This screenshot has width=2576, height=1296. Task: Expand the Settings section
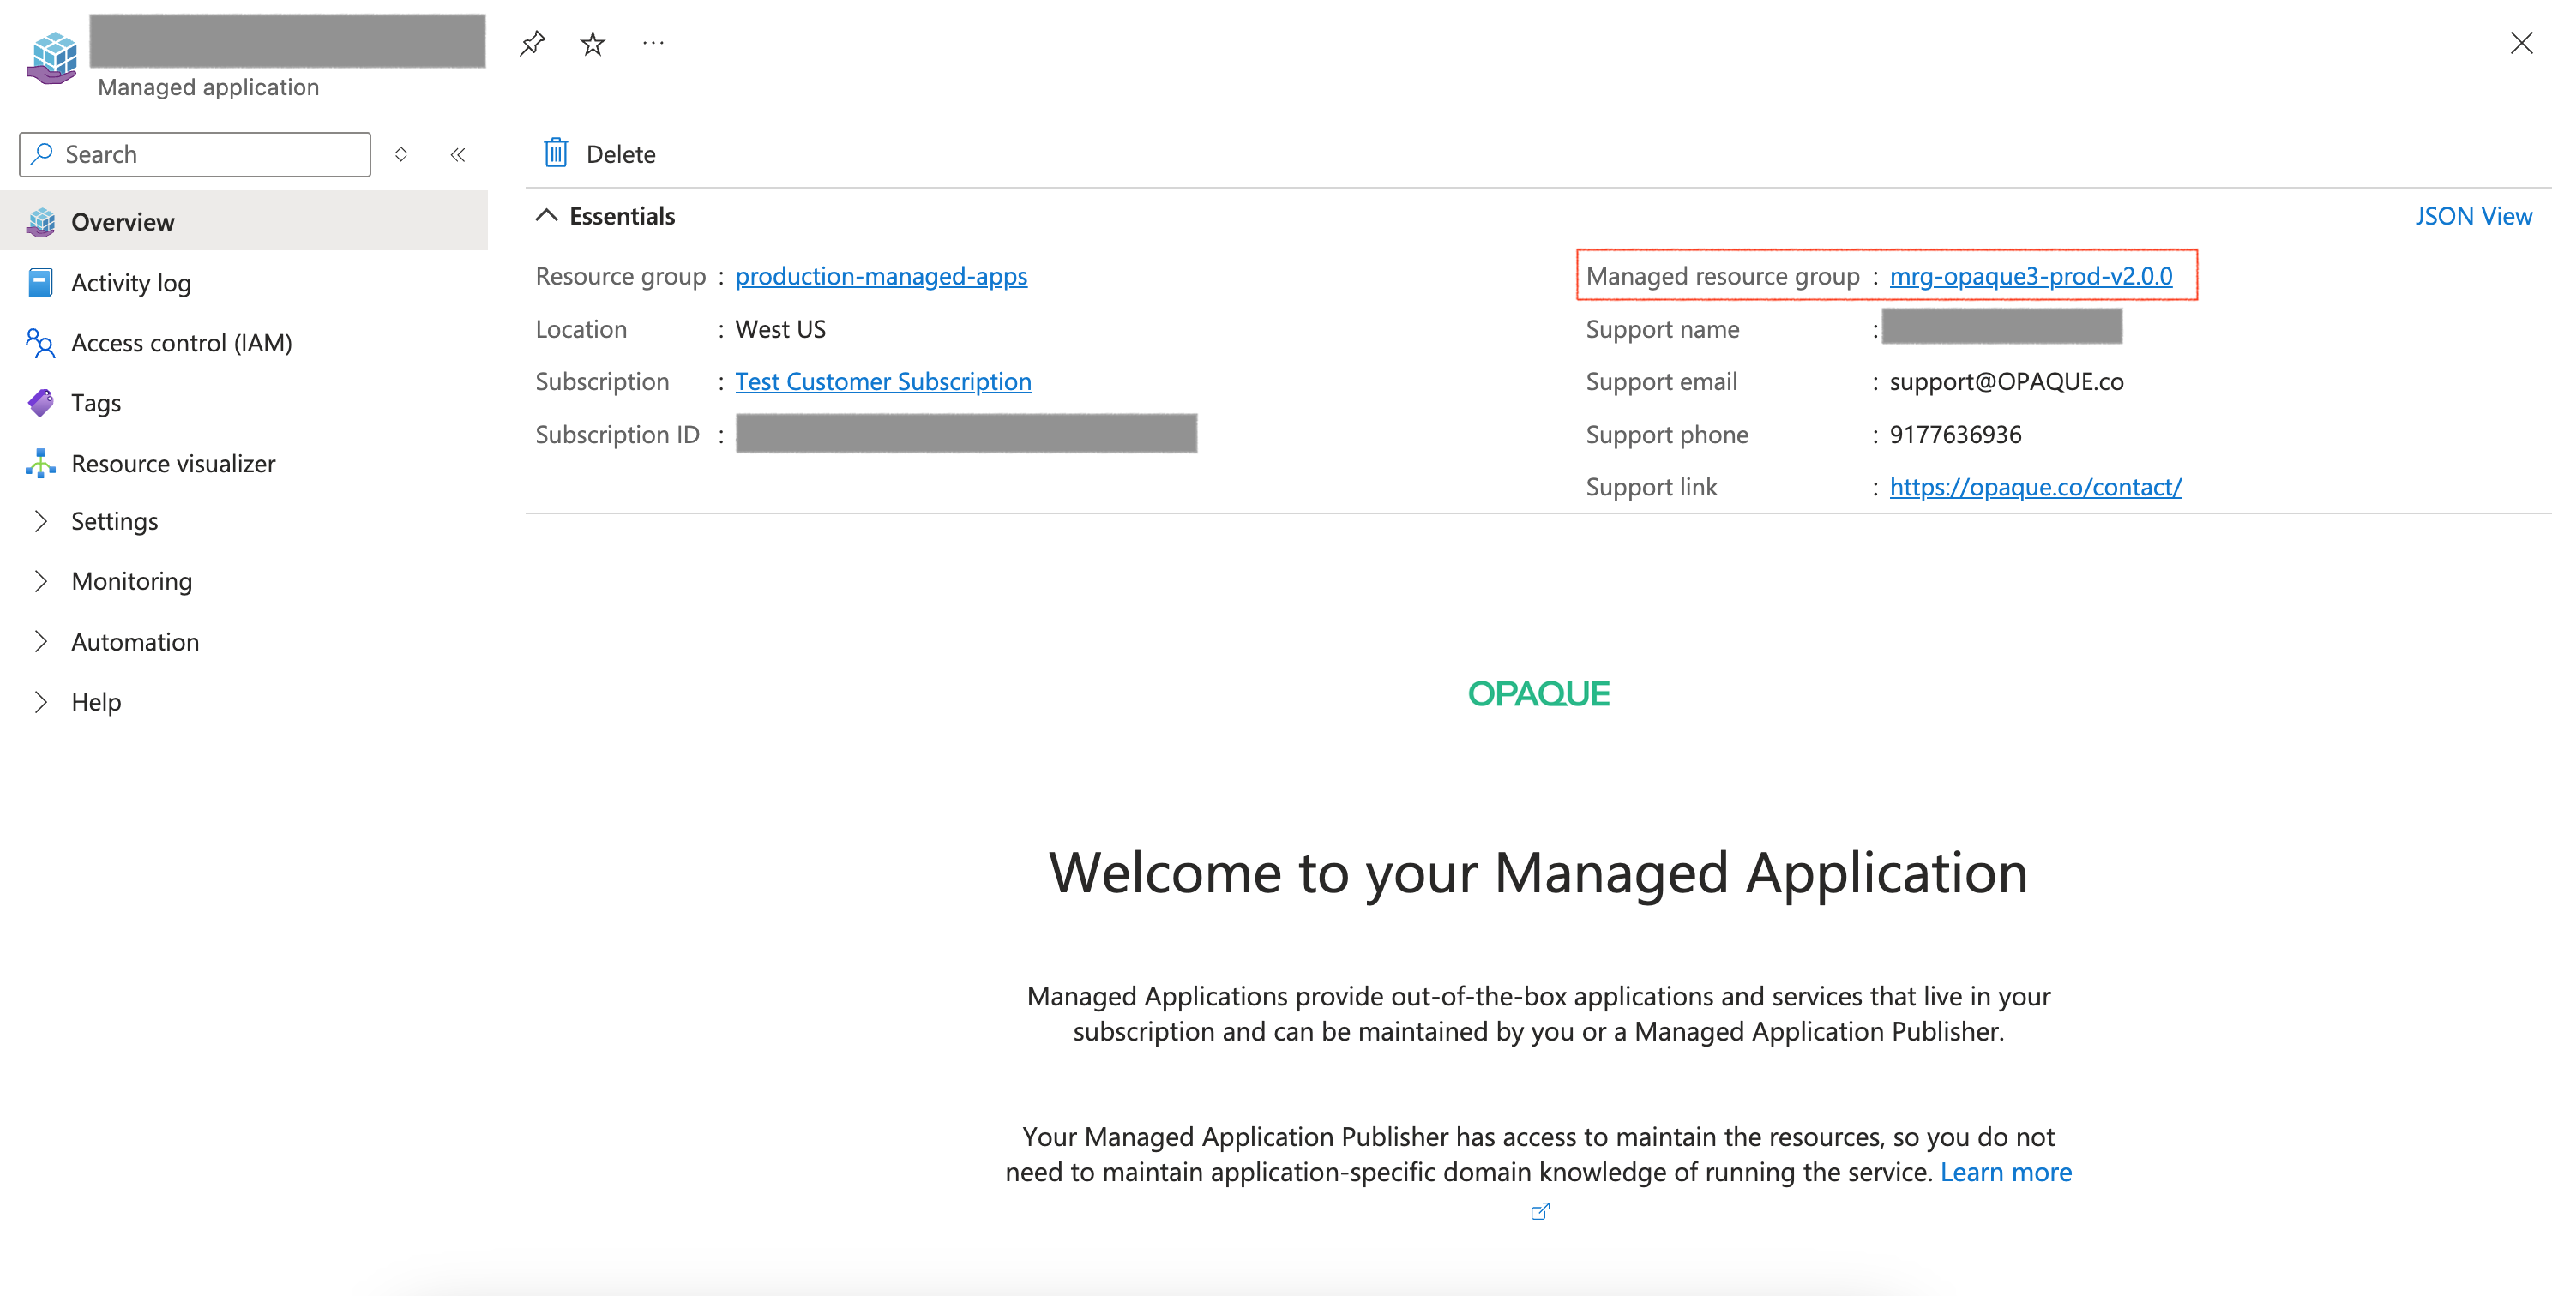click(x=114, y=522)
